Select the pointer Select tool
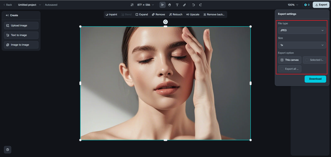 point(162,5)
